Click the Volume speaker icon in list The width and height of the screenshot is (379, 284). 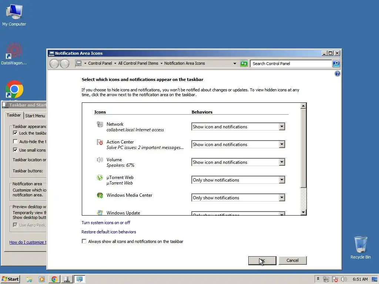click(100, 160)
